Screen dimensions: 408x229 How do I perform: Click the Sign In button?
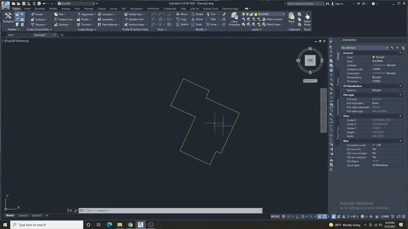(x=337, y=4)
